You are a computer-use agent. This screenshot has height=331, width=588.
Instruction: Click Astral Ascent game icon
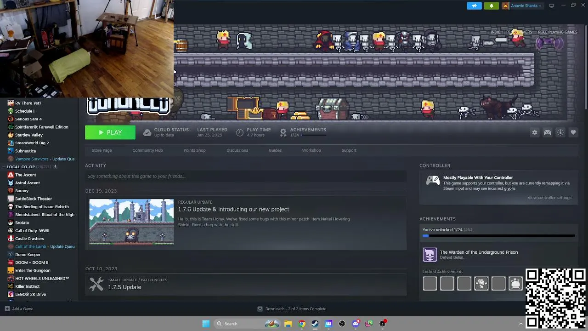(x=11, y=183)
